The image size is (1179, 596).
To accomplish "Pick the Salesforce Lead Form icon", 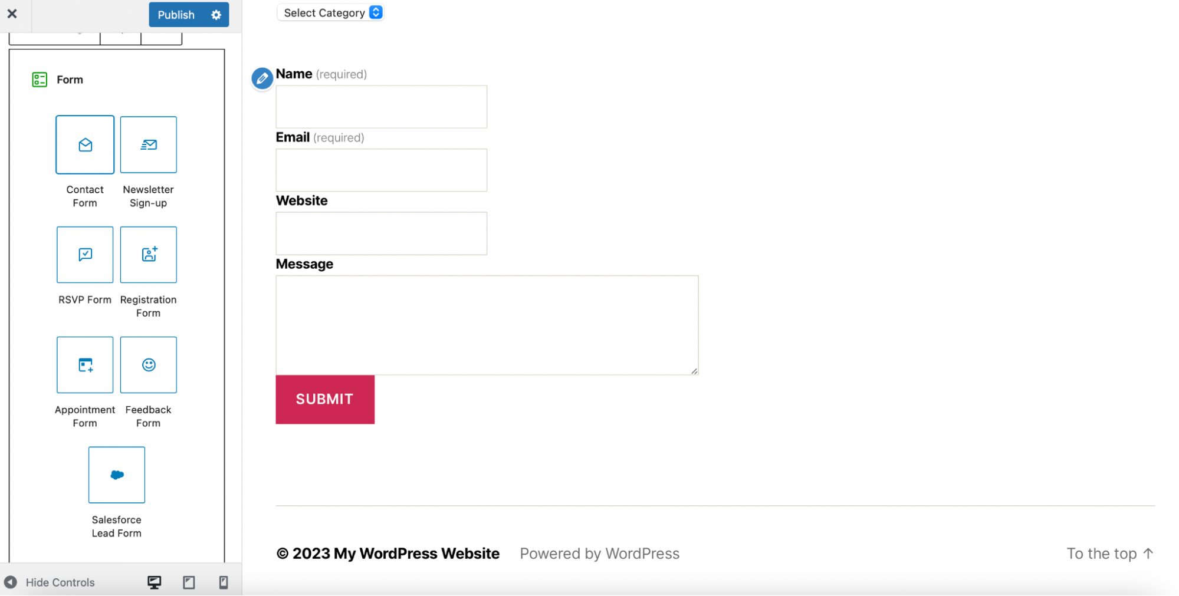I will (x=117, y=475).
